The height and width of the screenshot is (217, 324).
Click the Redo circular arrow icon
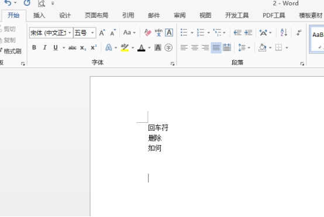click(x=27, y=3)
